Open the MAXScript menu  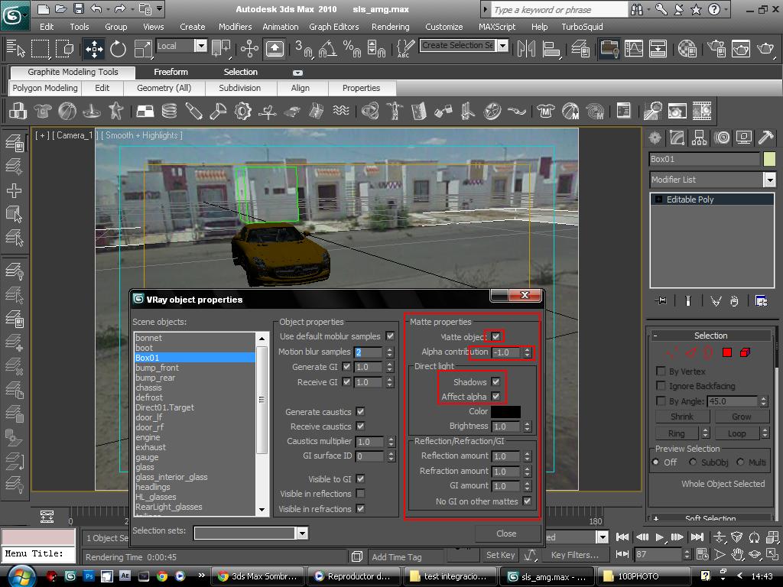pos(497,27)
